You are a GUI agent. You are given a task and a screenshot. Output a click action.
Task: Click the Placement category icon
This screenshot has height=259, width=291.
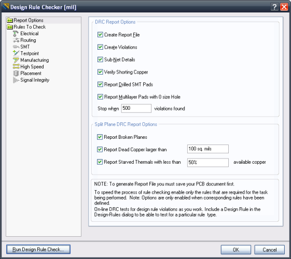click(x=16, y=74)
